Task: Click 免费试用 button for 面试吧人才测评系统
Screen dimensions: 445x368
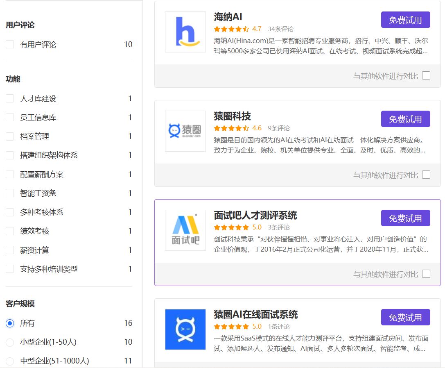Action: tap(406, 218)
